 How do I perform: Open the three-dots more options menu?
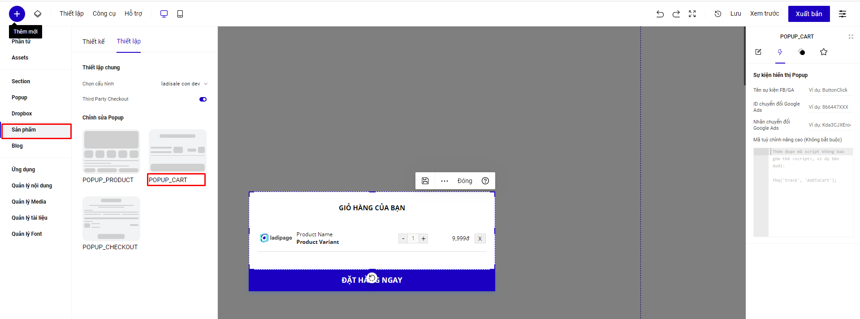pyautogui.click(x=444, y=181)
